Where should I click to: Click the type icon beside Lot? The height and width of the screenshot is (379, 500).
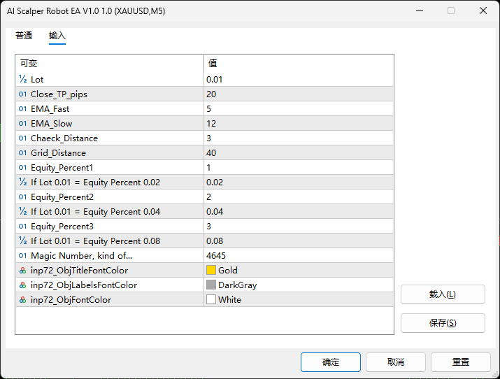tap(22, 80)
